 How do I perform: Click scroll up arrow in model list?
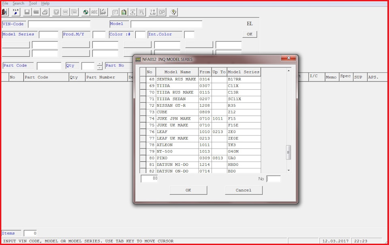point(289,71)
